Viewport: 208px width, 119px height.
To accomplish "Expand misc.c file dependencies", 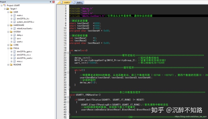I will click(x=11, y=61).
